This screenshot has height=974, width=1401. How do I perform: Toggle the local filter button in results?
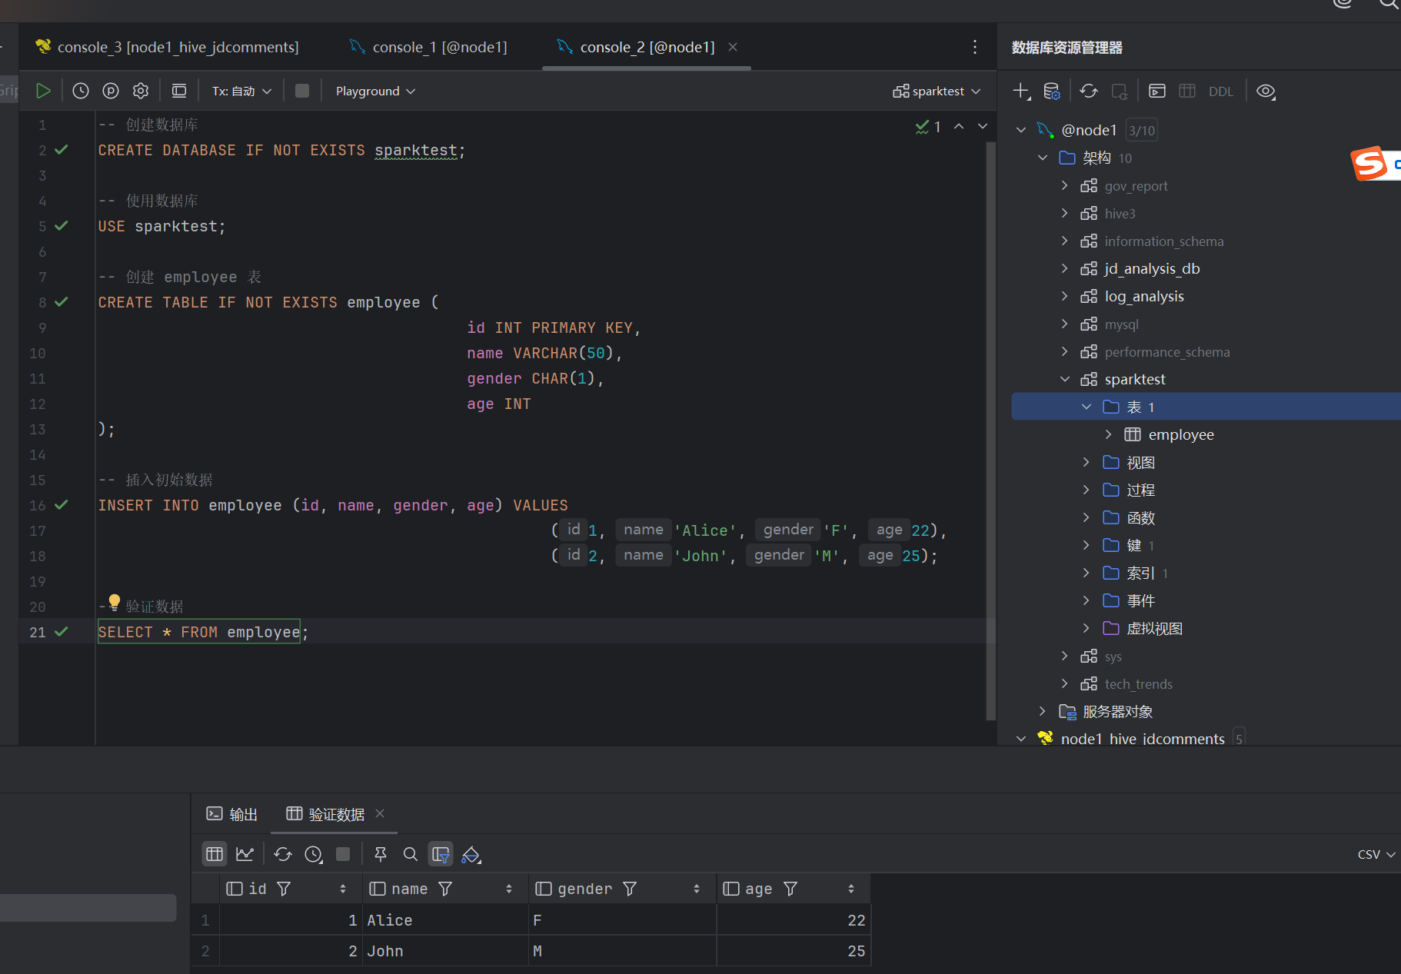[441, 854]
